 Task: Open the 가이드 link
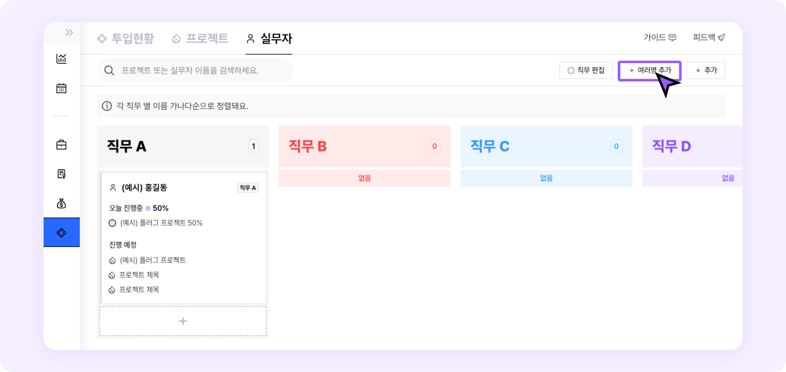pyautogui.click(x=660, y=37)
